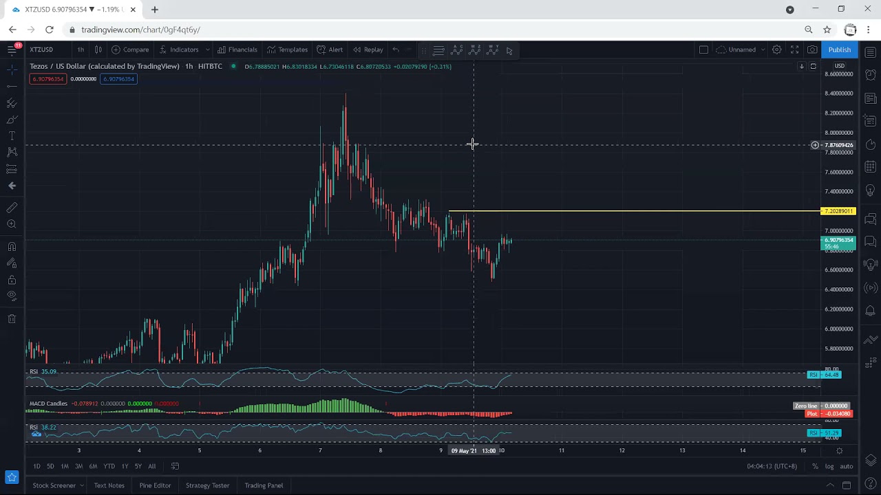
Task: Activate the zoom in tool
Action: point(12,224)
